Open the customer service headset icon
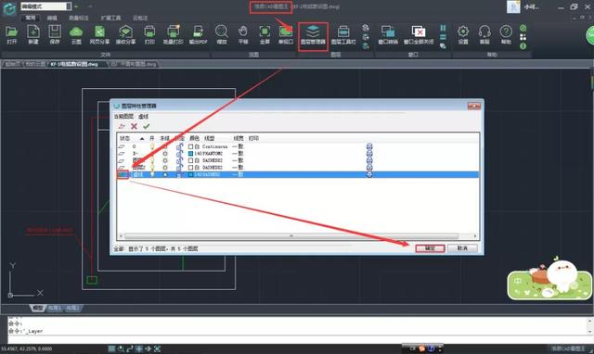Image resolution: width=594 pixels, height=354 pixels. [x=484, y=35]
